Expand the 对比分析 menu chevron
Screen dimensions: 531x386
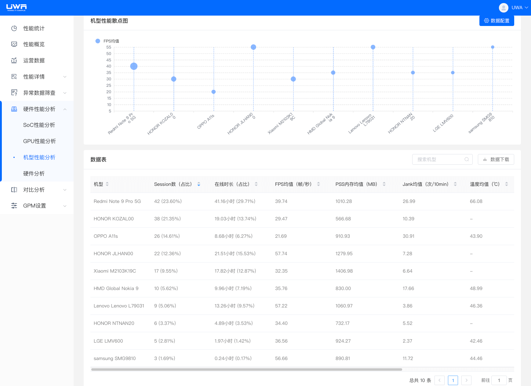[x=65, y=190]
